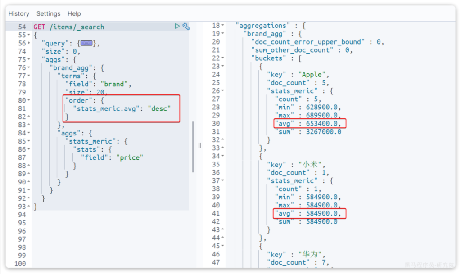
Task: Fold the stats block at line 86
Action: pos(29,150)
